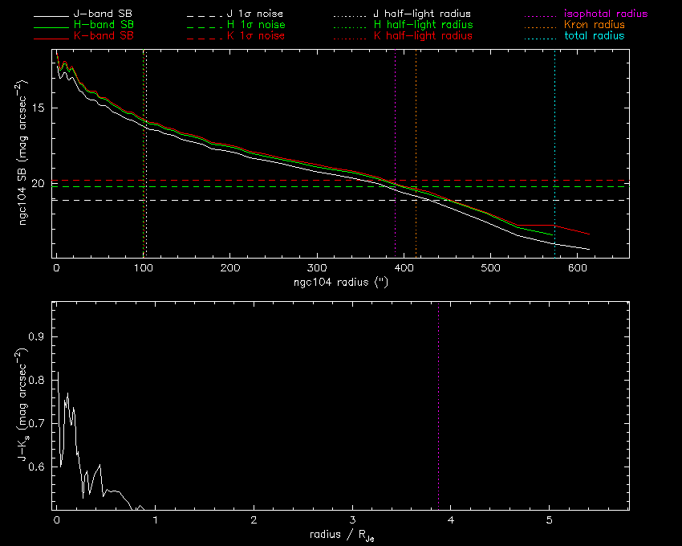The width and height of the screenshot is (682, 546).
Task: Select the H half-light radius legend text
Action: (x=422, y=26)
